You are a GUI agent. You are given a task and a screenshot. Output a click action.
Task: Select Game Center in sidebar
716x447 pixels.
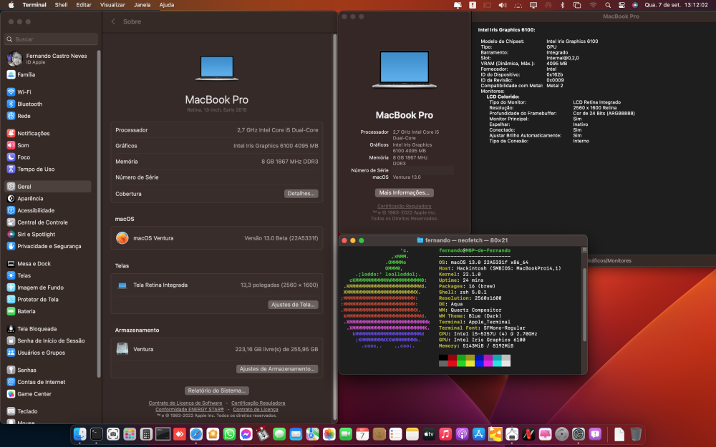pyautogui.click(x=48, y=393)
